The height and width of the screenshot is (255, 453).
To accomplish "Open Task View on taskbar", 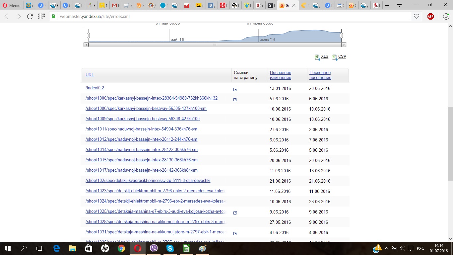I will 40,248.
